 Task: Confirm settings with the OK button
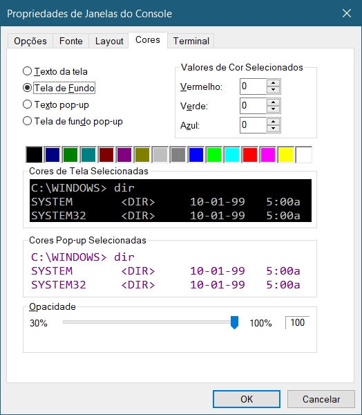tap(247, 399)
